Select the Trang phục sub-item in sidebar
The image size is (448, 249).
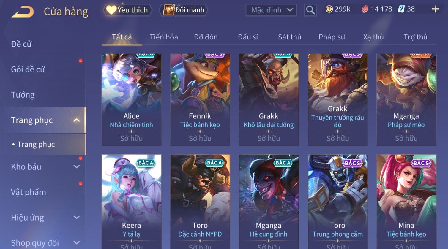(x=36, y=144)
